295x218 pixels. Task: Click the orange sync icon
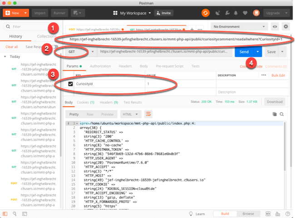(206, 13)
